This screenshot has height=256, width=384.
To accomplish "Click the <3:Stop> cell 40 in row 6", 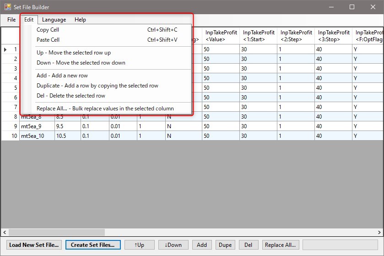I will tap(333, 97).
